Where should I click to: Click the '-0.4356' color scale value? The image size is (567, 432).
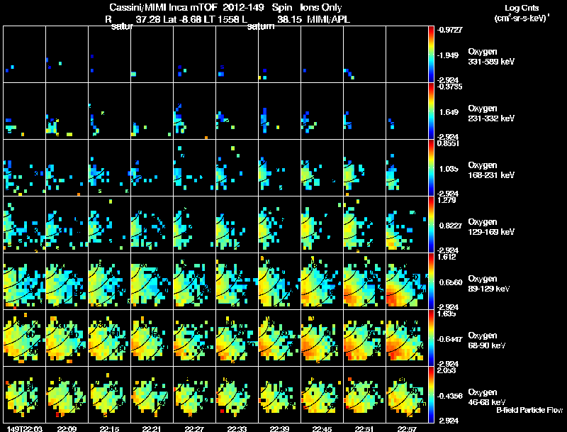(x=449, y=396)
